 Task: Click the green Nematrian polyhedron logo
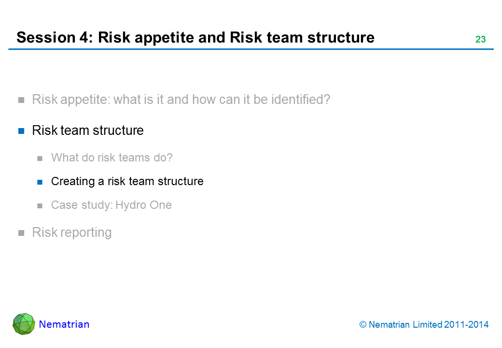coord(24,324)
